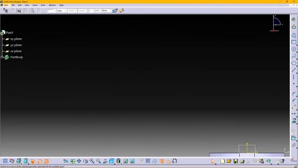Open the File menu

pos(13,5)
